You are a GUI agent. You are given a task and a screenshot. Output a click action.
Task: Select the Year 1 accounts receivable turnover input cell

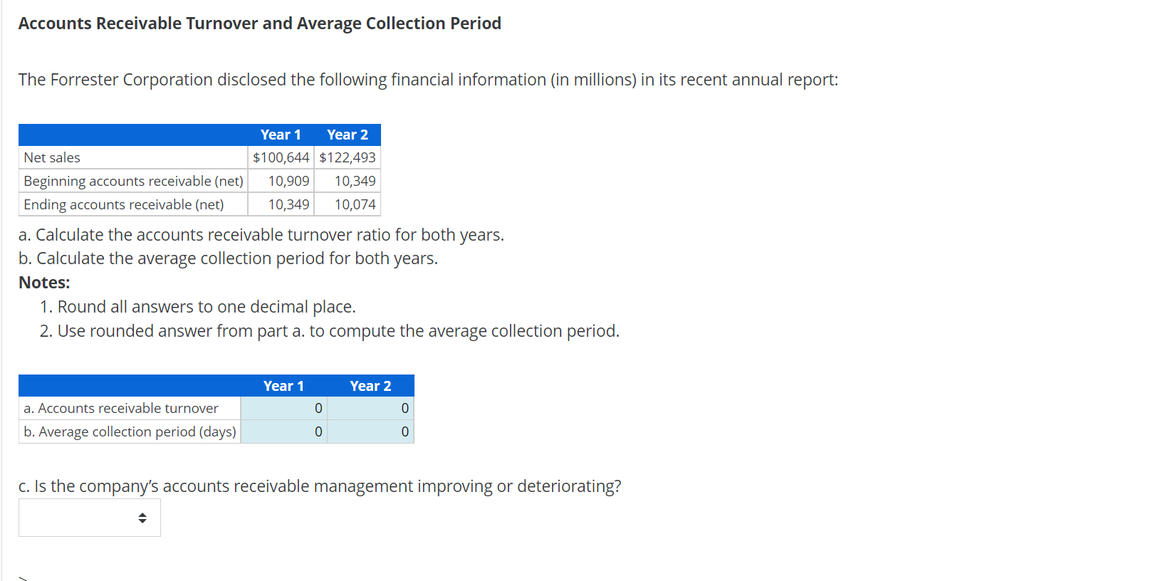pyautogui.click(x=283, y=408)
